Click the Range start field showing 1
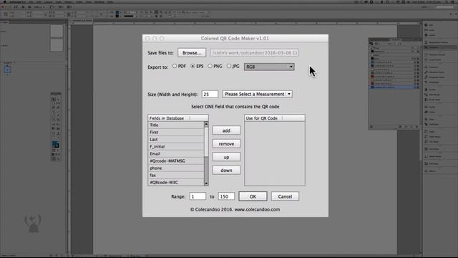458x258 pixels. [x=198, y=196]
